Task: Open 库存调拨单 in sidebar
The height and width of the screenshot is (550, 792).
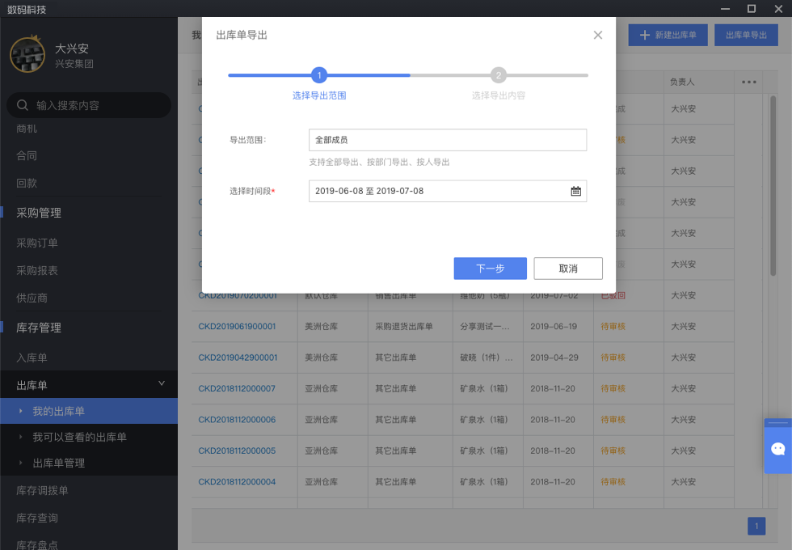Action: coord(42,490)
